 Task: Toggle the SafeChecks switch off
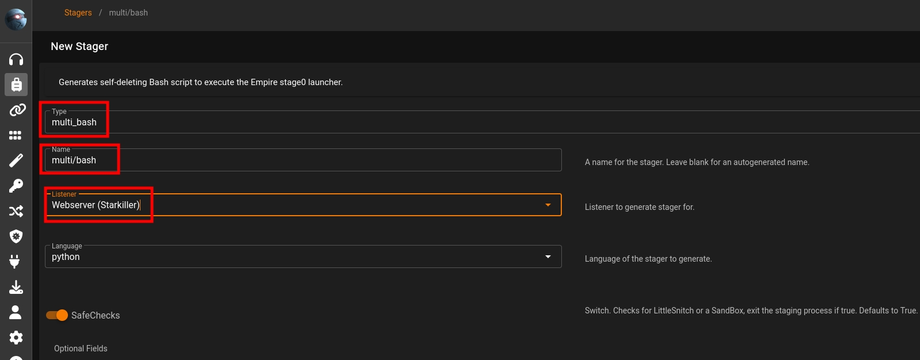[x=57, y=315]
